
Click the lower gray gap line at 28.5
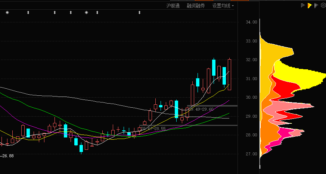click(188, 125)
